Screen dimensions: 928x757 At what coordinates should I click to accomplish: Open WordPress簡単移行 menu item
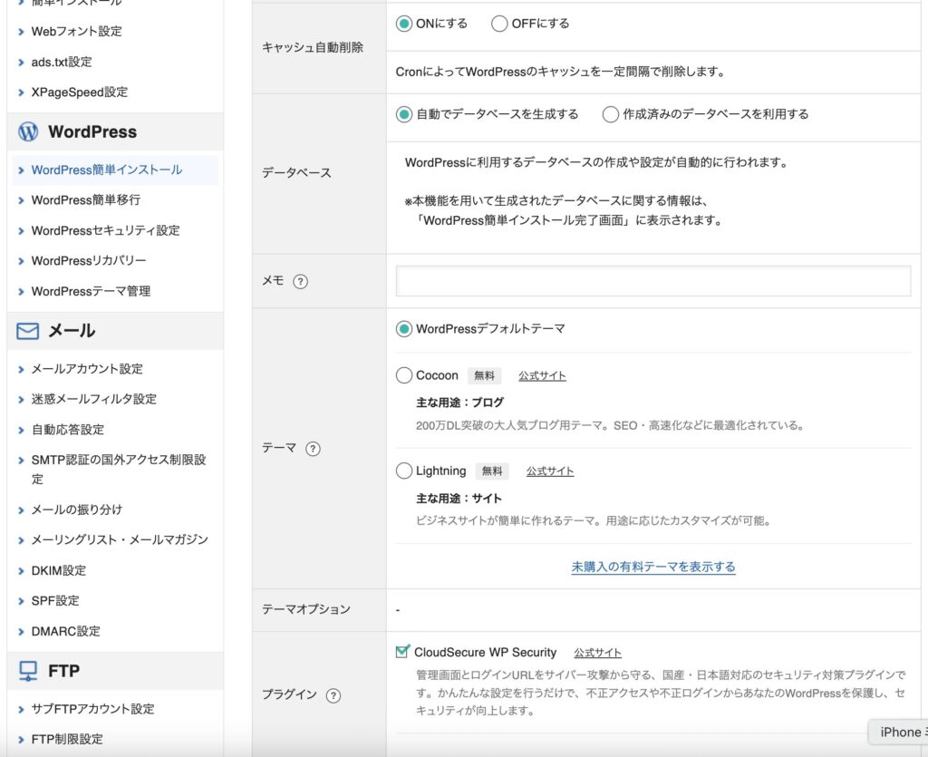[x=86, y=200]
